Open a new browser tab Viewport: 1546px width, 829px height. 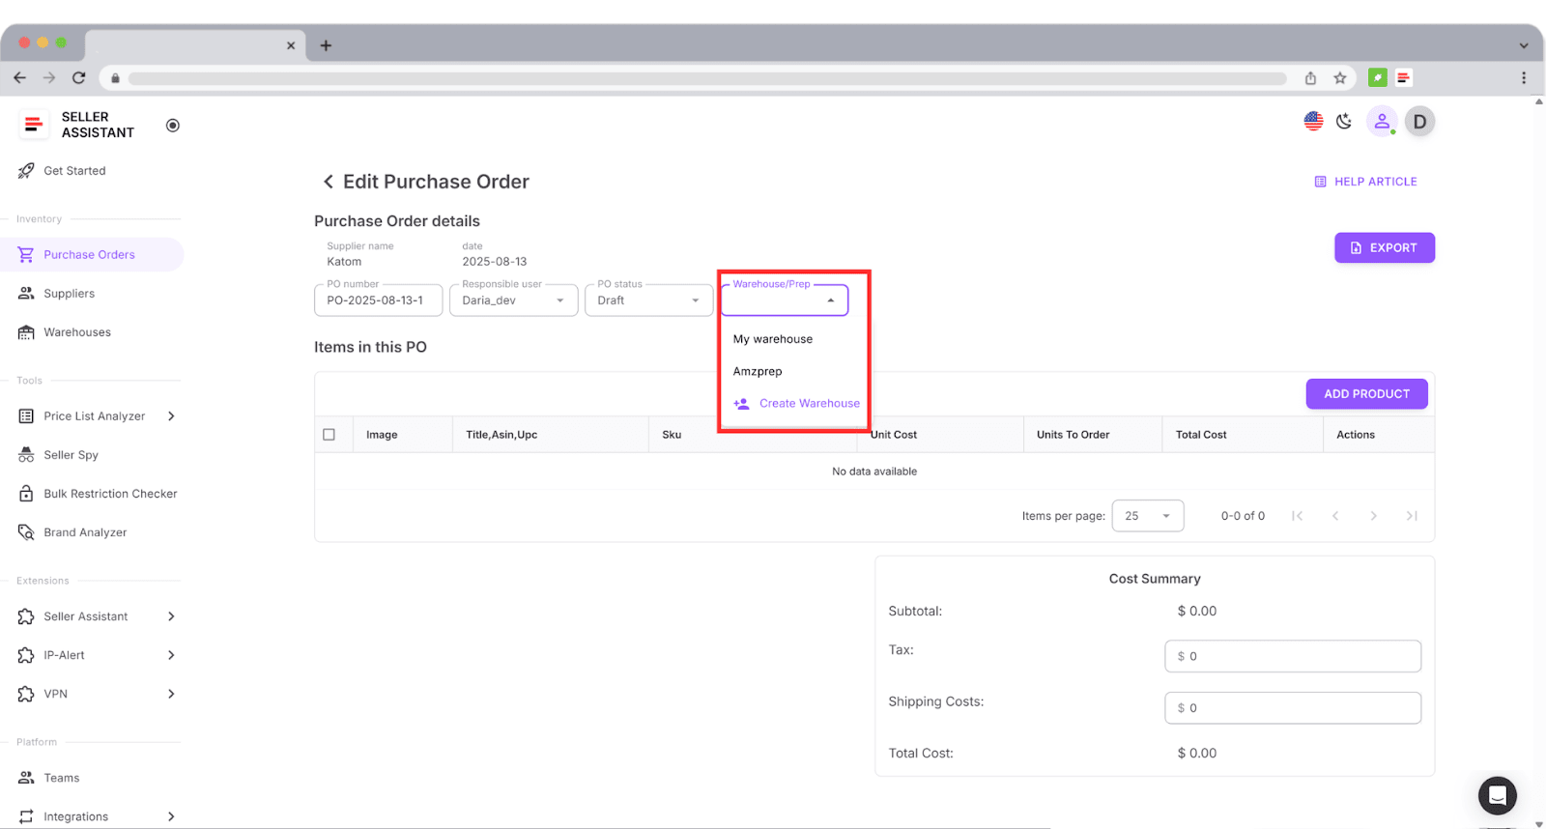point(326,45)
